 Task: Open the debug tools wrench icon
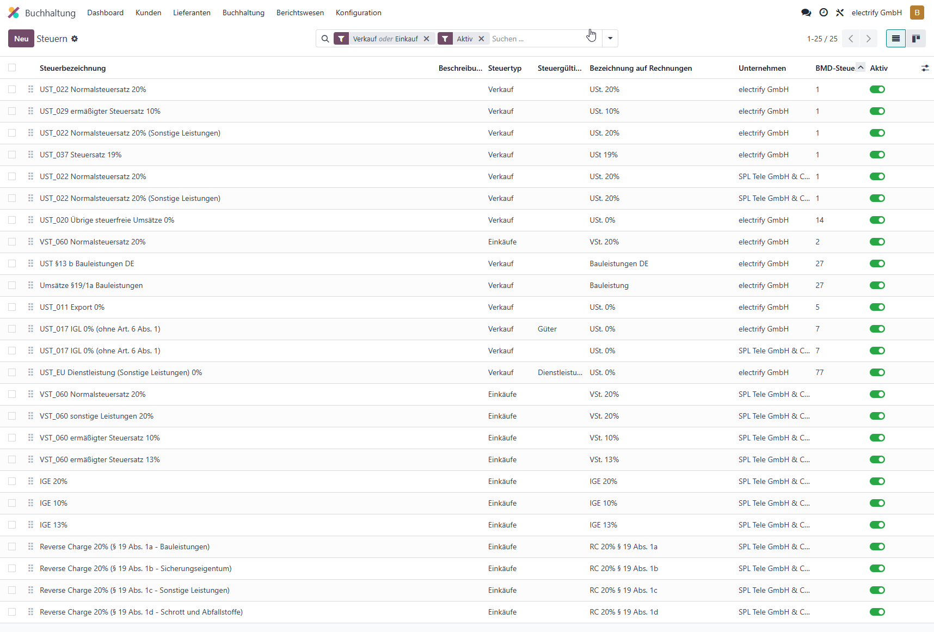pos(840,13)
